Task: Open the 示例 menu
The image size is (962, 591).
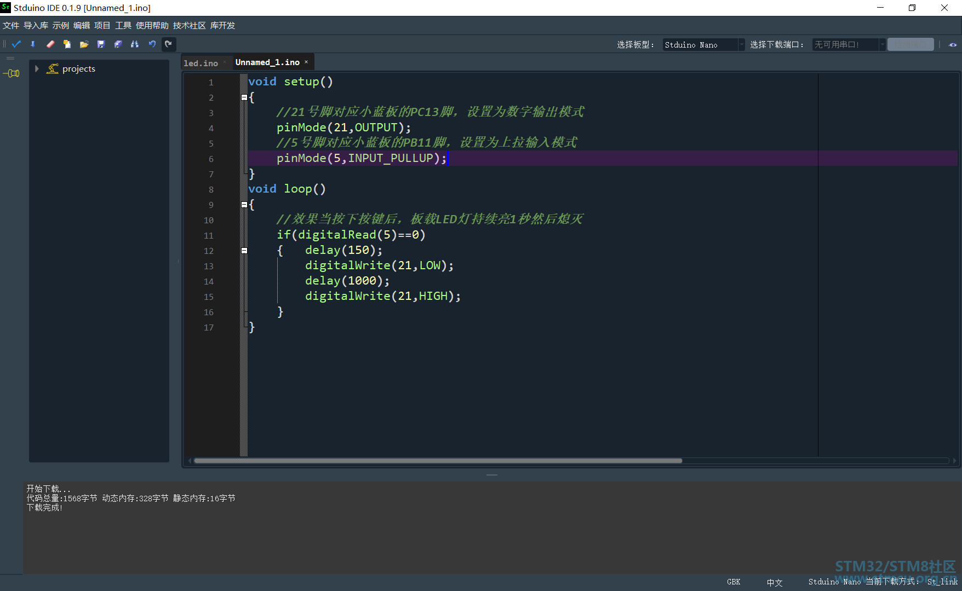Action: pyautogui.click(x=61, y=26)
